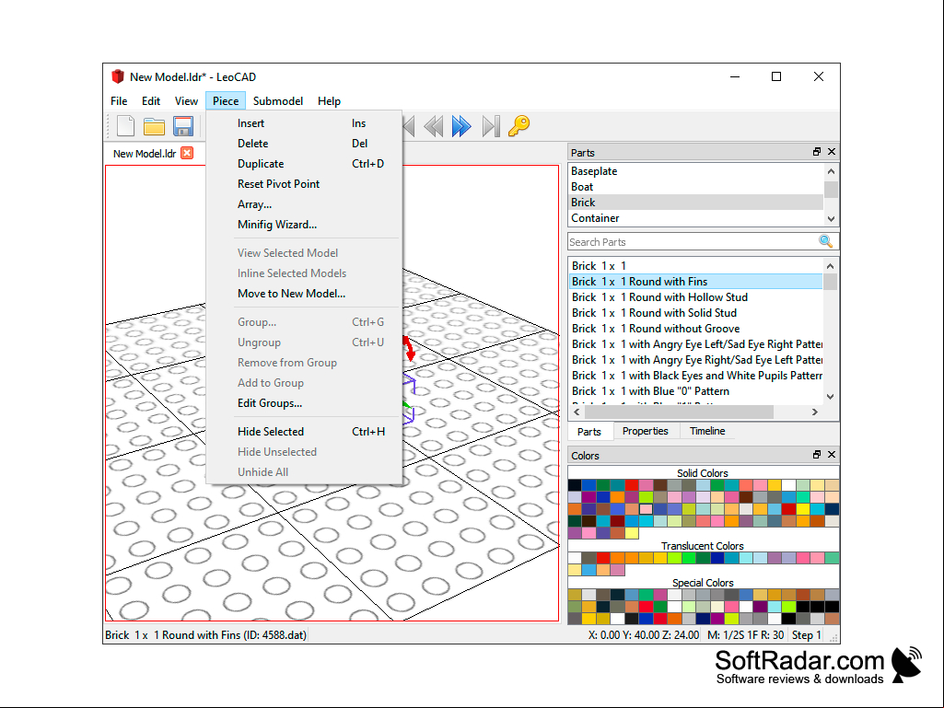Select Brick 1 x 1 with Blue "0" Pattern
Viewport: 944px width, 708px height.
coord(696,390)
